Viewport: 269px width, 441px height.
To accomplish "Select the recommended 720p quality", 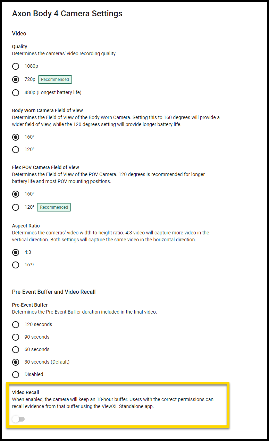I will coord(15,79).
